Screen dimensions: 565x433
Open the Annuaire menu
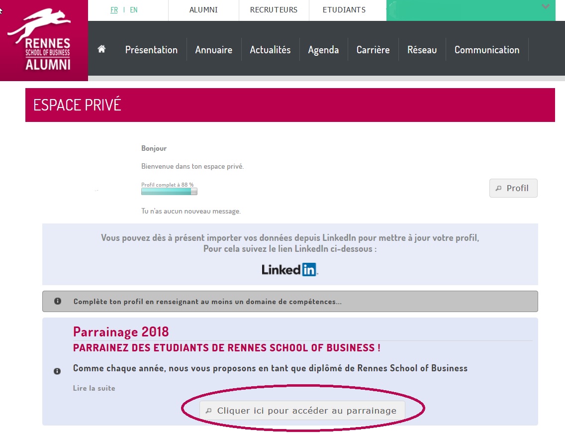[x=214, y=50]
